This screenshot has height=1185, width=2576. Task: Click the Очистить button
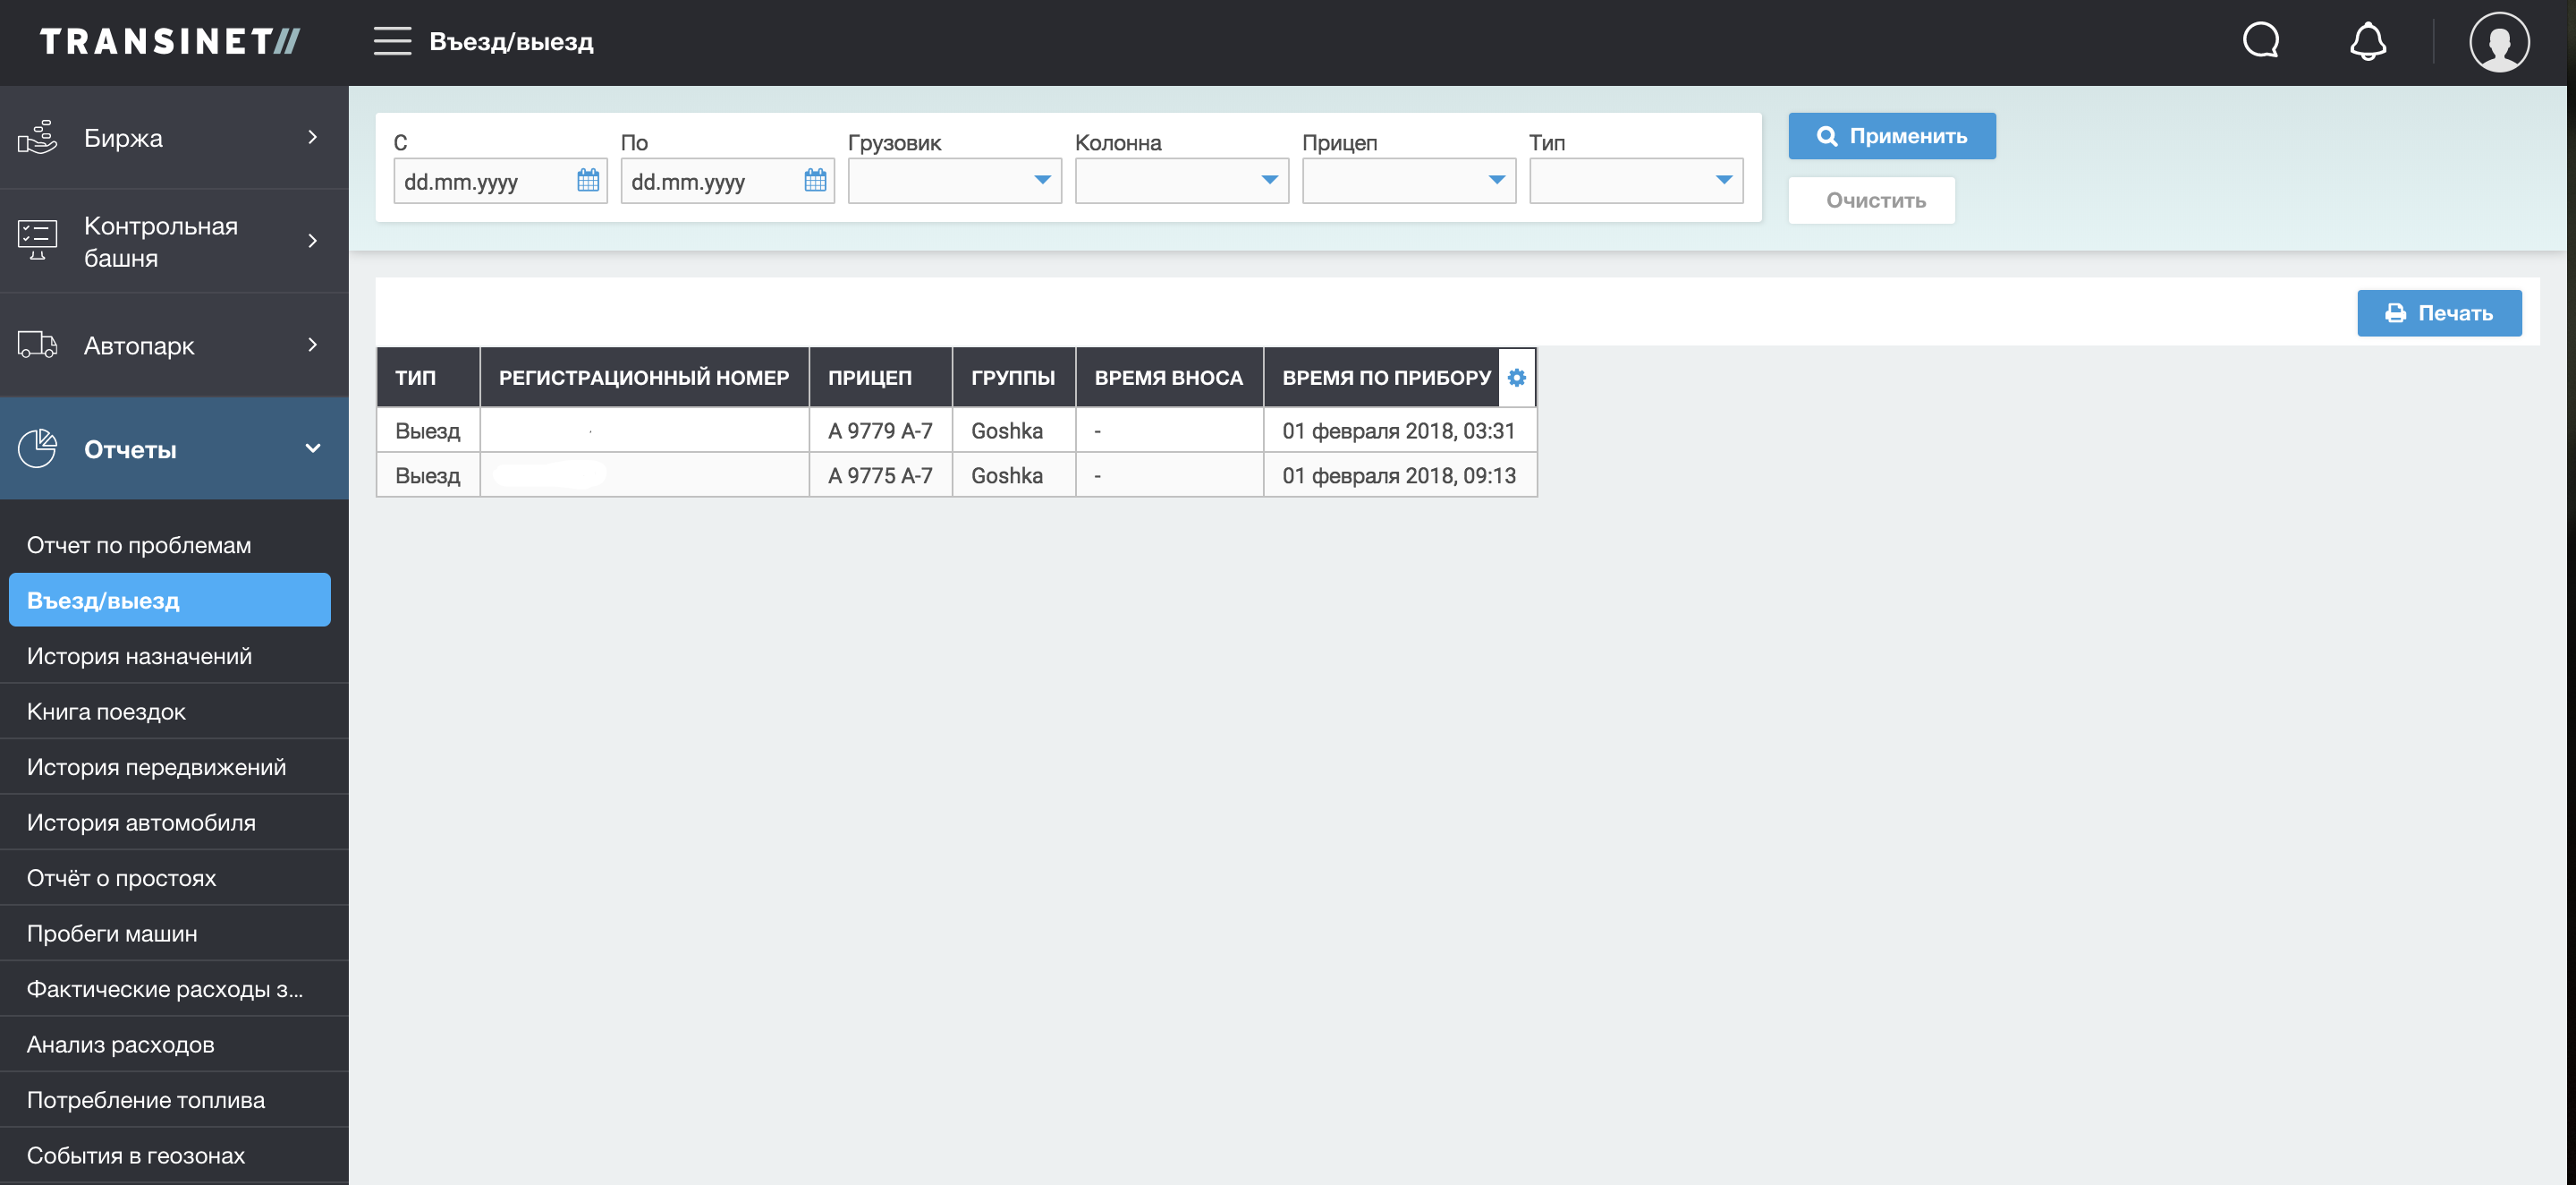[1871, 200]
